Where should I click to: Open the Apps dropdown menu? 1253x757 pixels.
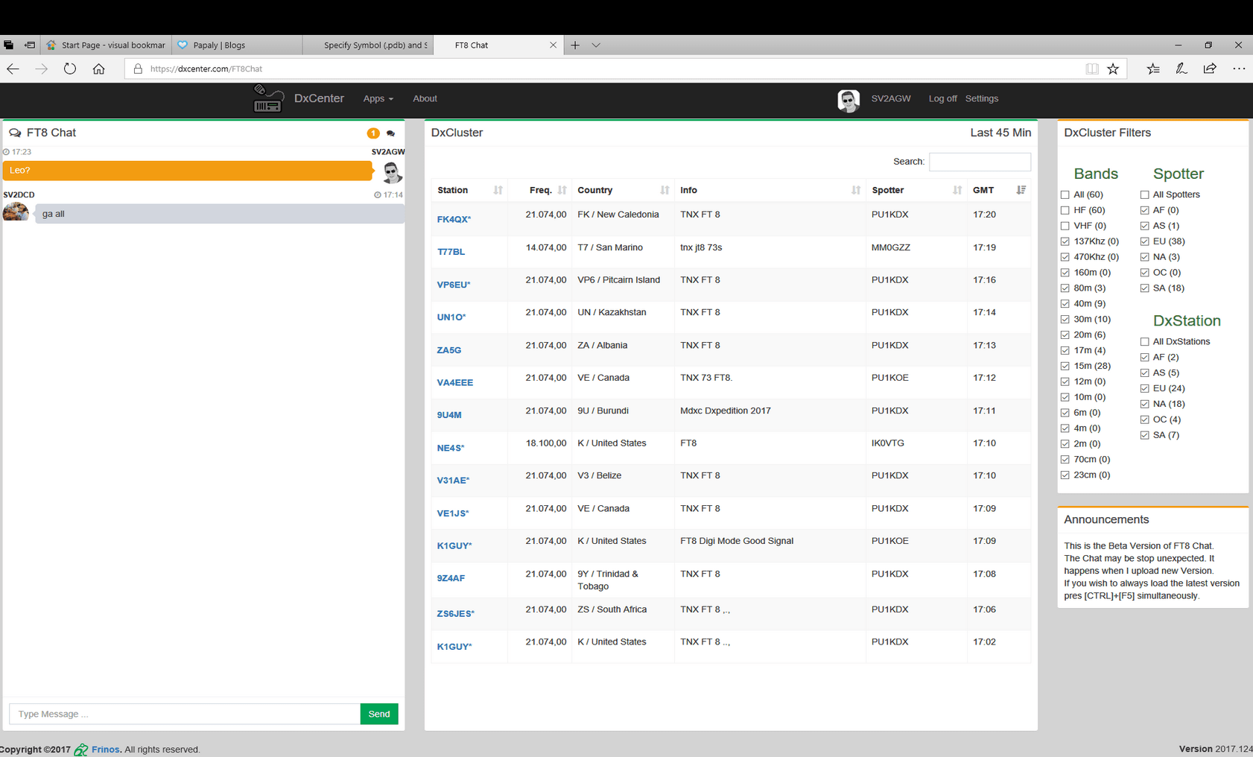[x=378, y=98]
